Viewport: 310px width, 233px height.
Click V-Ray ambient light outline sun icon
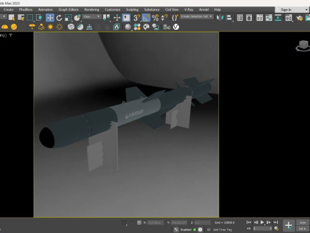(59, 27)
